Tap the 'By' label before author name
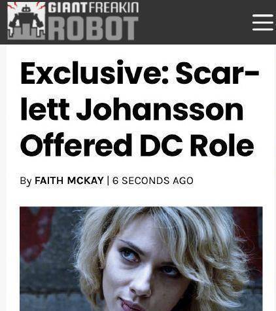276x311 pixels. (26, 181)
